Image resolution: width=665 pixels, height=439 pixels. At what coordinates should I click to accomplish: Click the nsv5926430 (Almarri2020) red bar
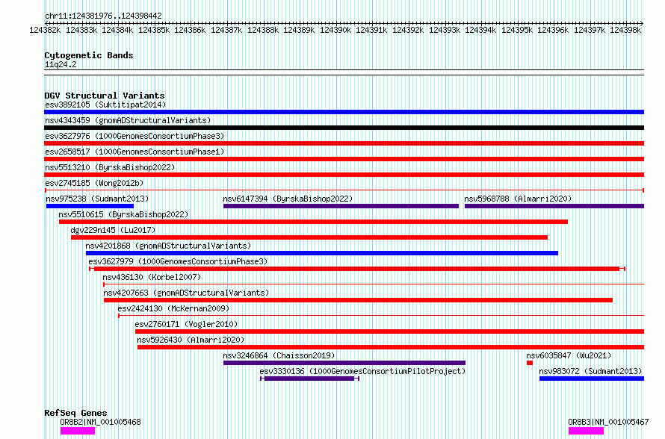click(391, 347)
